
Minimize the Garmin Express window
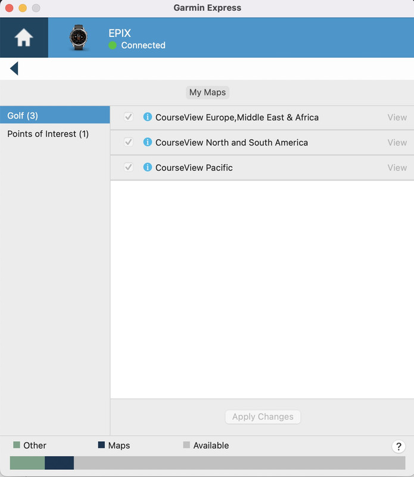click(23, 8)
